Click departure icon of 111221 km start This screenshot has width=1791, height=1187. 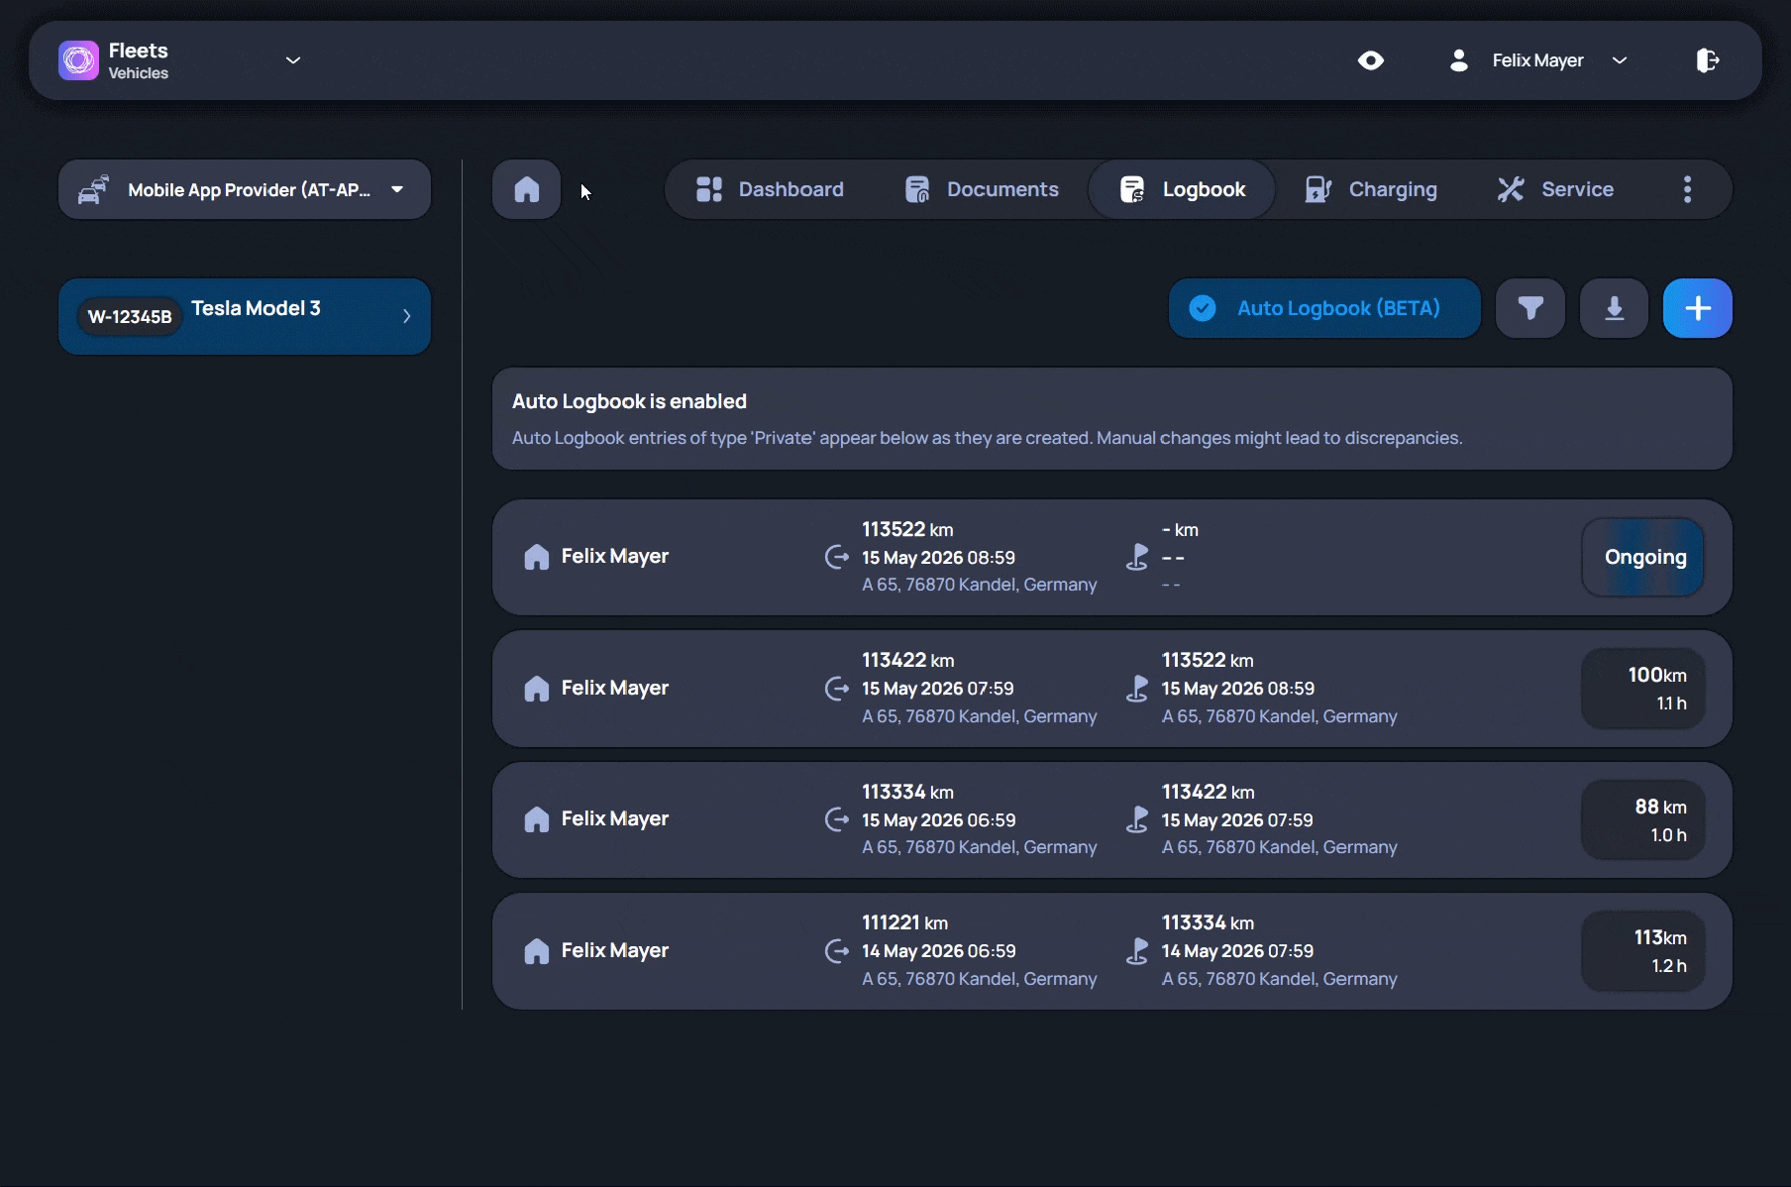pyautogui.click(x=837, y=951)
